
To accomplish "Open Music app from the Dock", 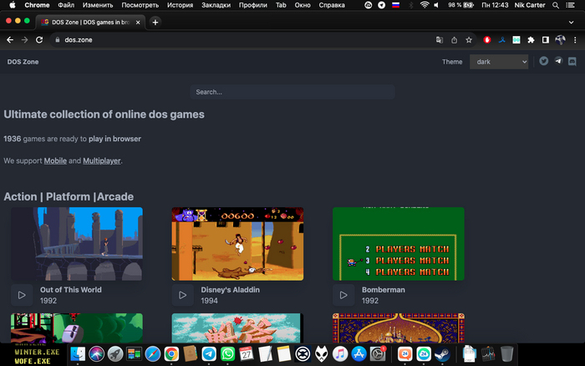I will point(340,353).
